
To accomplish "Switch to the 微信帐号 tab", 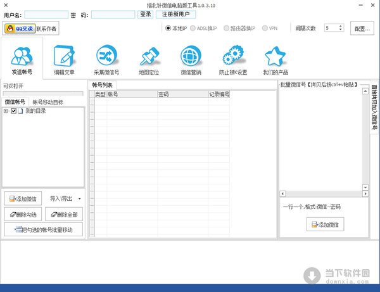I will 15,102.
